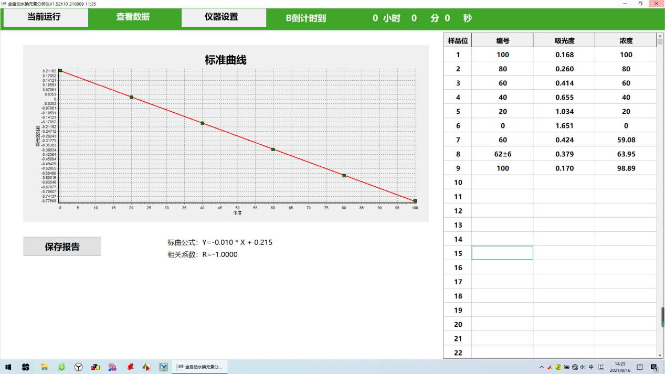Switch to the 查看数据 tab
This screenshot has height=374, width=665.
(133, 17)
